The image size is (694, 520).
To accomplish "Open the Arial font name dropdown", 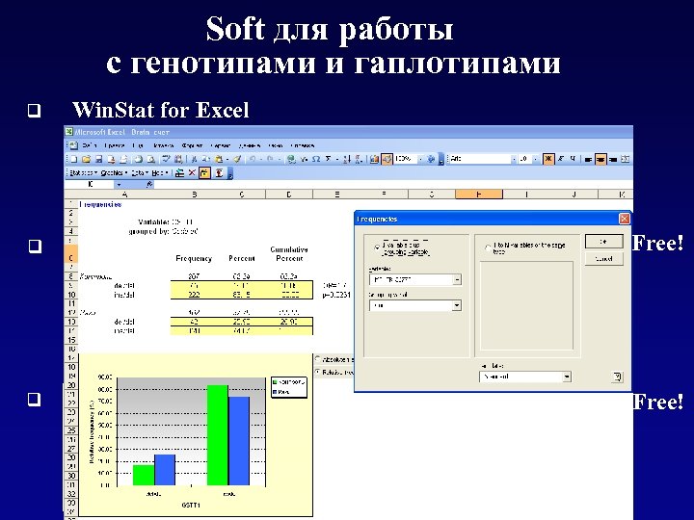I will click(514, 159).
